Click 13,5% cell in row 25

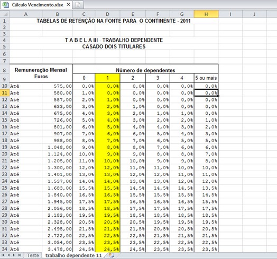point(206,188)
